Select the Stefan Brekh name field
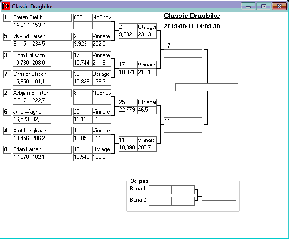 tap(42, 17)
